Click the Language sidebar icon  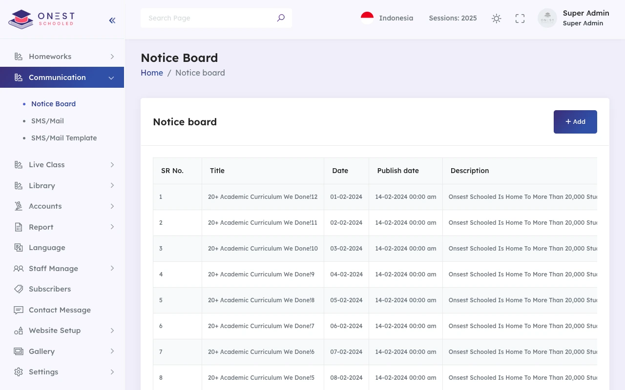click(x=19, y=248)
